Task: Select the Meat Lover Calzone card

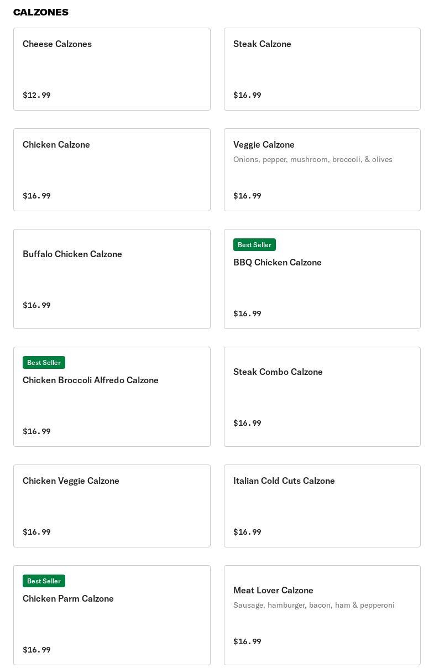Action: tap(322, 615)
